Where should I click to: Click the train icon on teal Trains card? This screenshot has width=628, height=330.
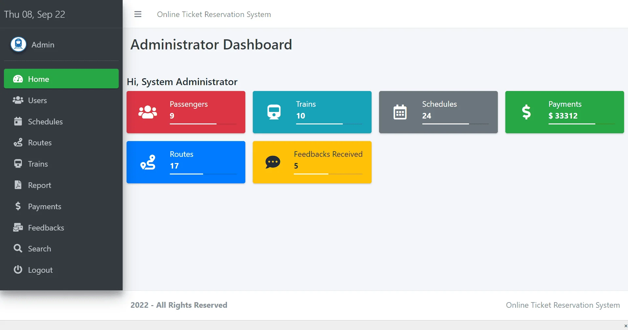[x=274, y=112]
